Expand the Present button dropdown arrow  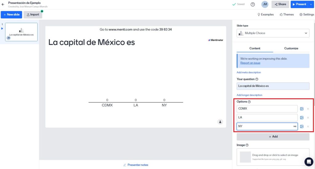[311, 4]
